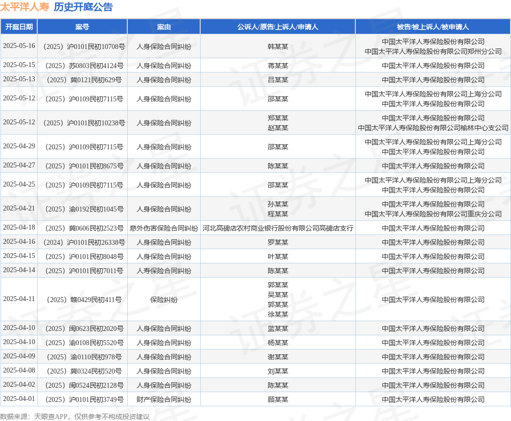Click plaintiff name 叶某某
511x421 pixels.
(x=278, y=257)
